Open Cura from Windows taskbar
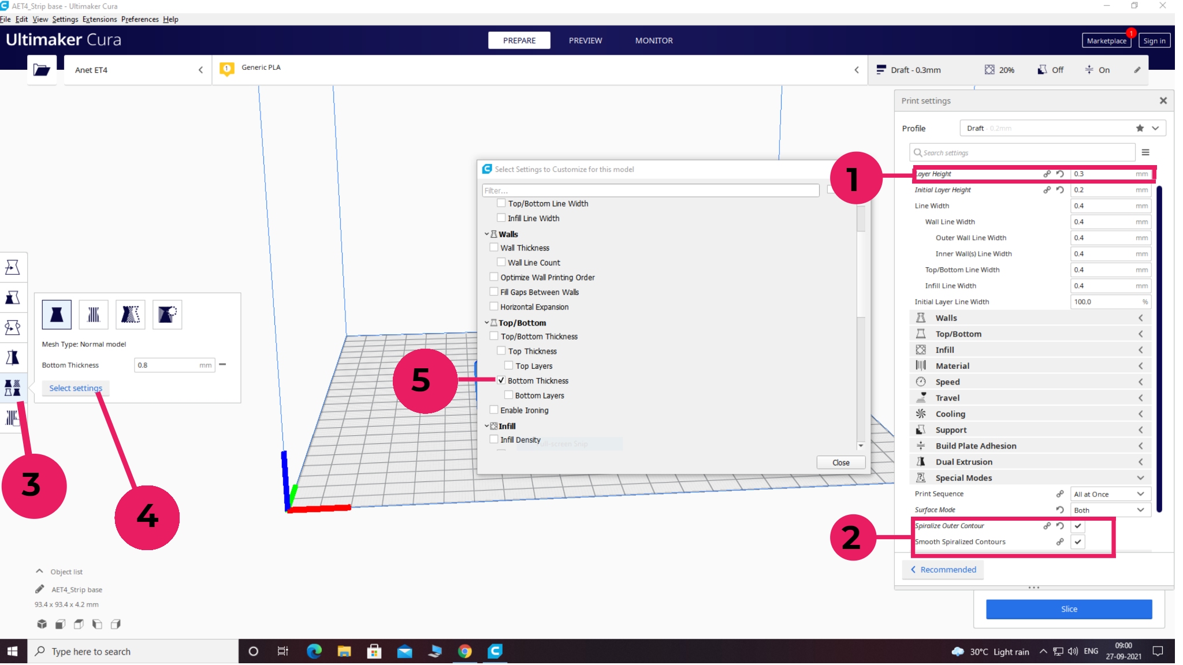The image size is (1183, 665). click(x=495, y=651)
